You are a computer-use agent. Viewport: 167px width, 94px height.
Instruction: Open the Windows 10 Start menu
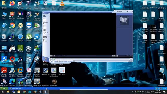pyautogui.click(x=2, y=92)
